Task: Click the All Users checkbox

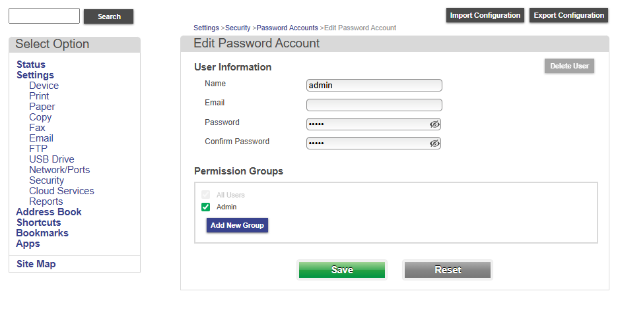Action: click(206, 195)
